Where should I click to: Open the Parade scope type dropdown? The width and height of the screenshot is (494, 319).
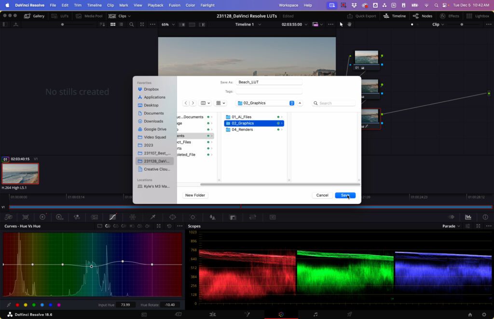click(451, 226)
